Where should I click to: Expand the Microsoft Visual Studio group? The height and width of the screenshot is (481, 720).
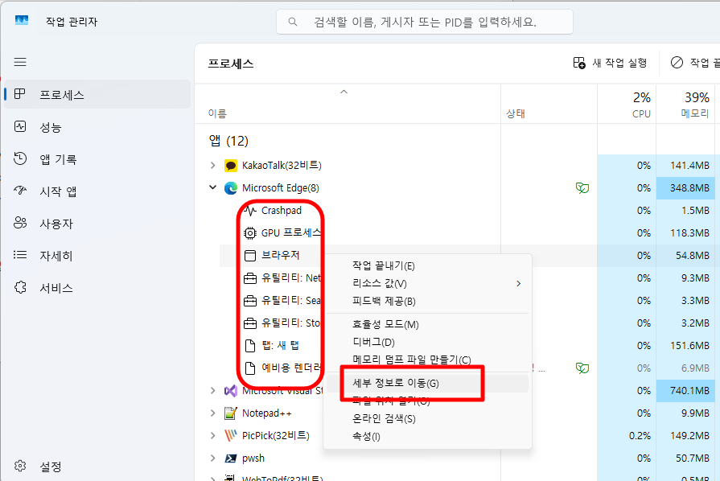pyautogui.click(x=212, y=391)
